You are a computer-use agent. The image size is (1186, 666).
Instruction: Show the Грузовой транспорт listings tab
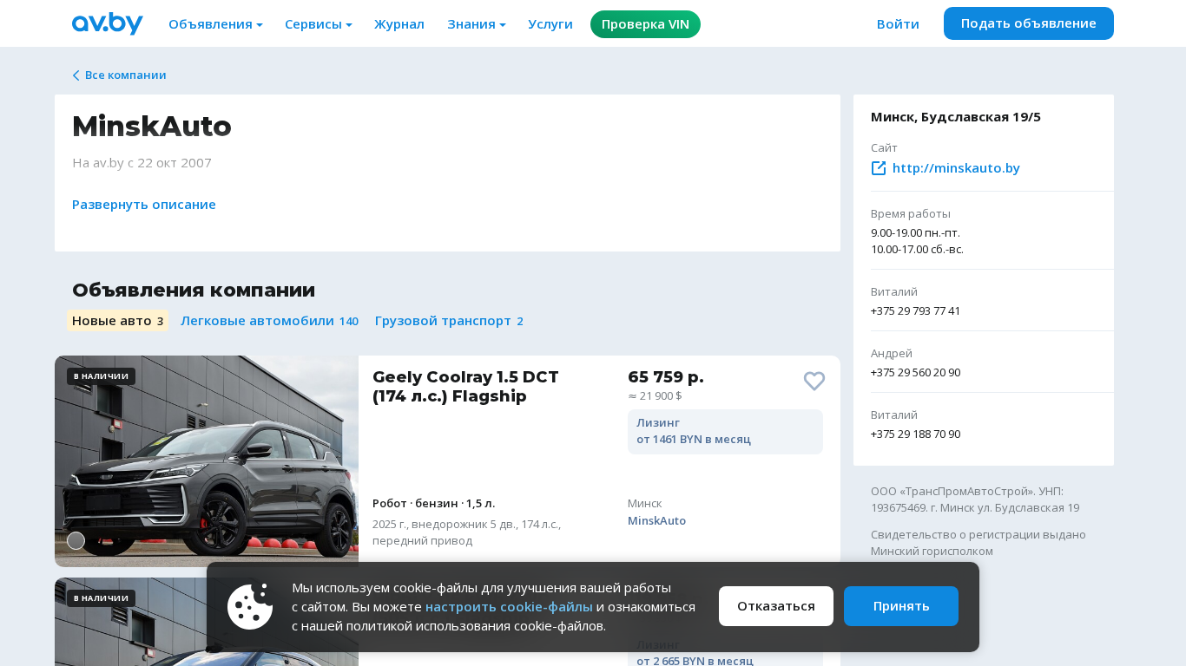click(450, 321)
